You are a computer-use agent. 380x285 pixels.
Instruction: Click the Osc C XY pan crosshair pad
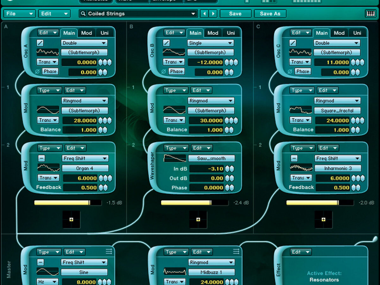point(323,219)
